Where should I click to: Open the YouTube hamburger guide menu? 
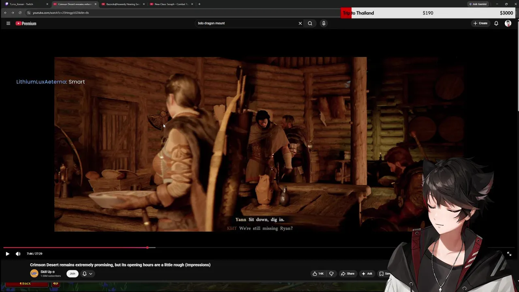[8, 24]
